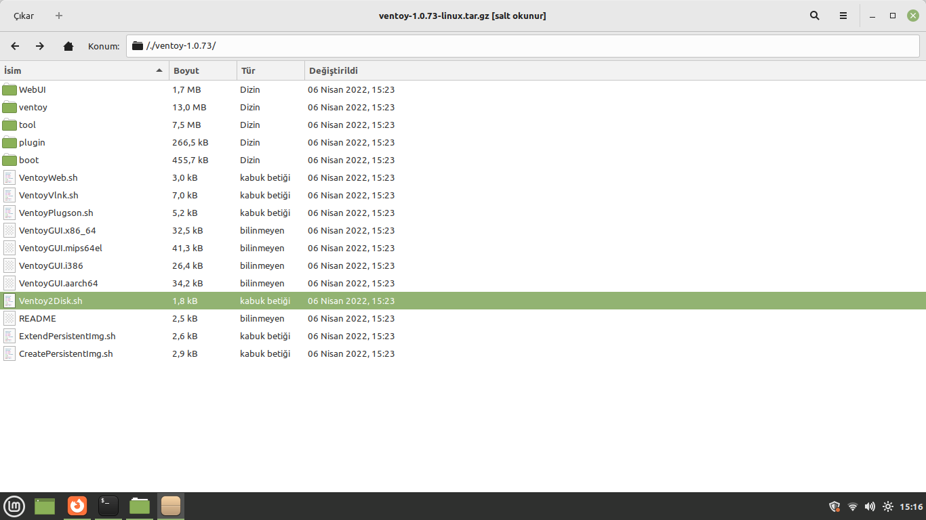The height and width of the screenshot is (520, 926).
Task: Click the 13,0 MB size of ventoy
Action: pos(189,107)
